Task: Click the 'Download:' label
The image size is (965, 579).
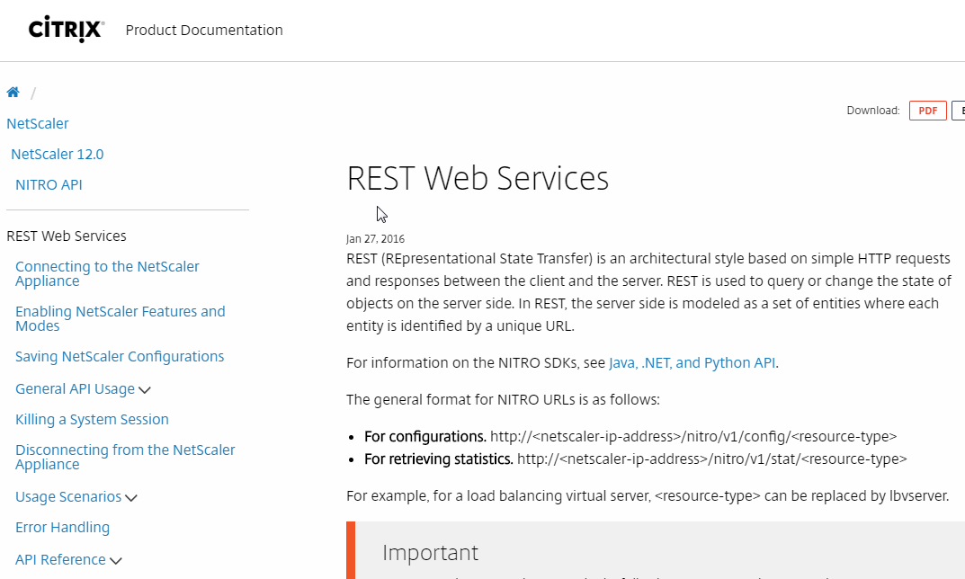Action: tap(872, 111)
